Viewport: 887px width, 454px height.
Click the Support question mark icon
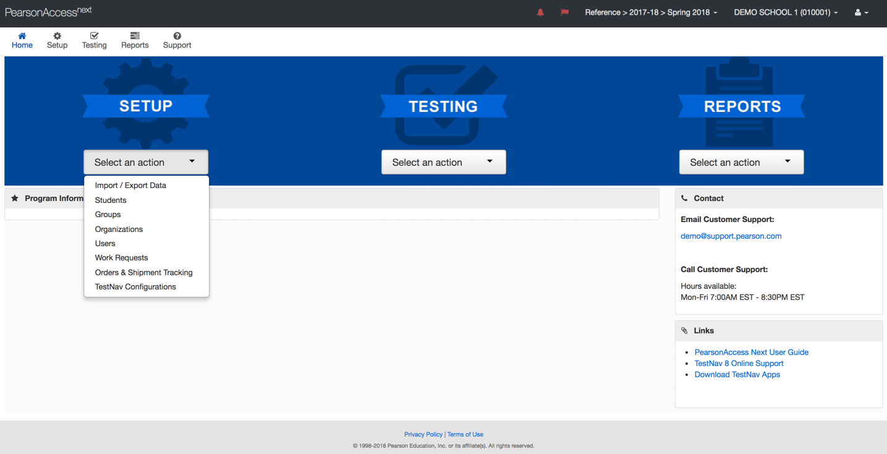[x=177, y=36]
